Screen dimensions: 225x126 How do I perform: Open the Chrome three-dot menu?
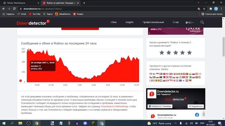(221, 9)
